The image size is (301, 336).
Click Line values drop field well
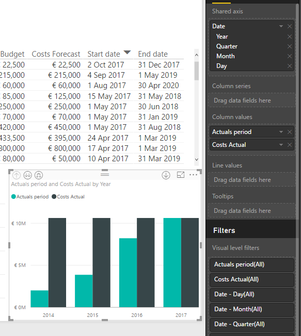[x=251, y=179]
